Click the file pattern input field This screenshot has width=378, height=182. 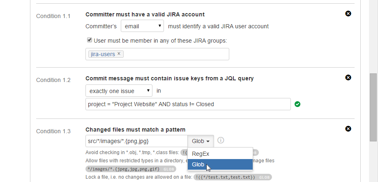click(x=136, y=141)
